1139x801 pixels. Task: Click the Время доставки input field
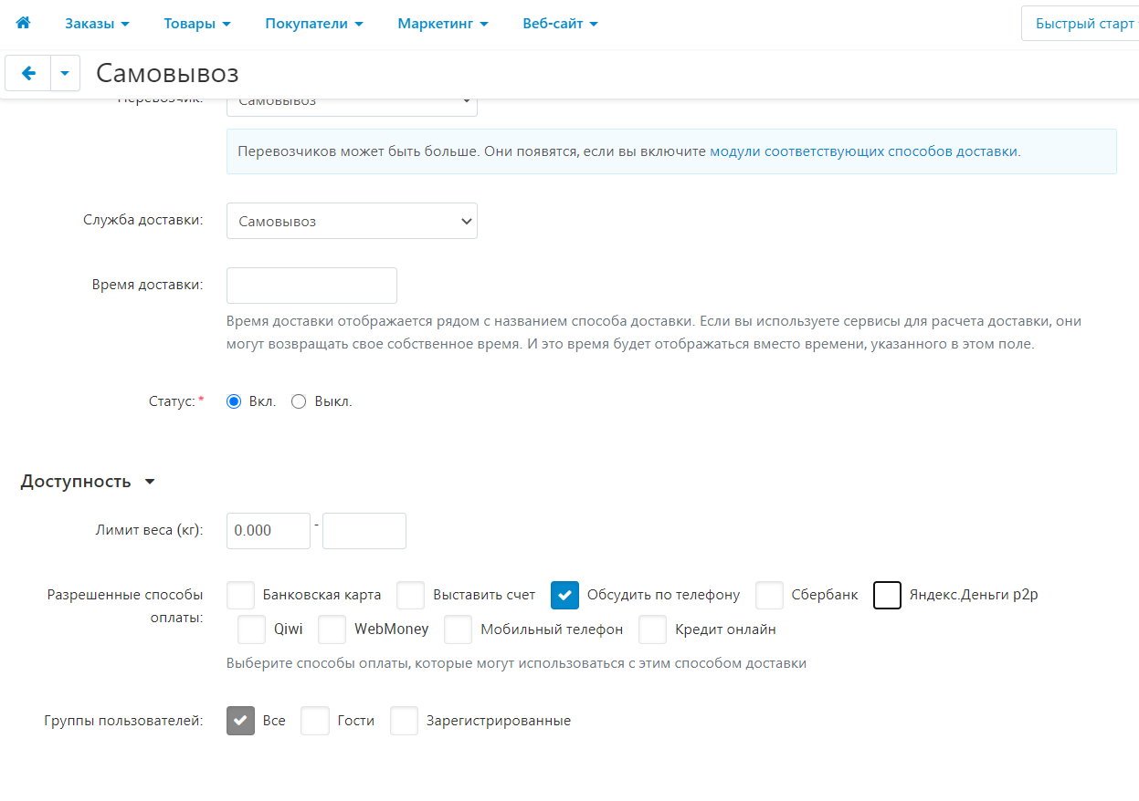point(311,286)
